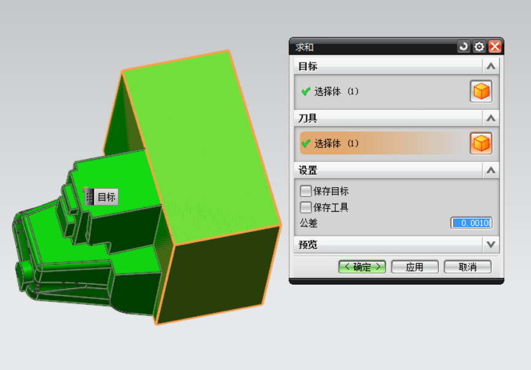Click the 公差 value field
The image size is (531, 370).
(471, 223)
